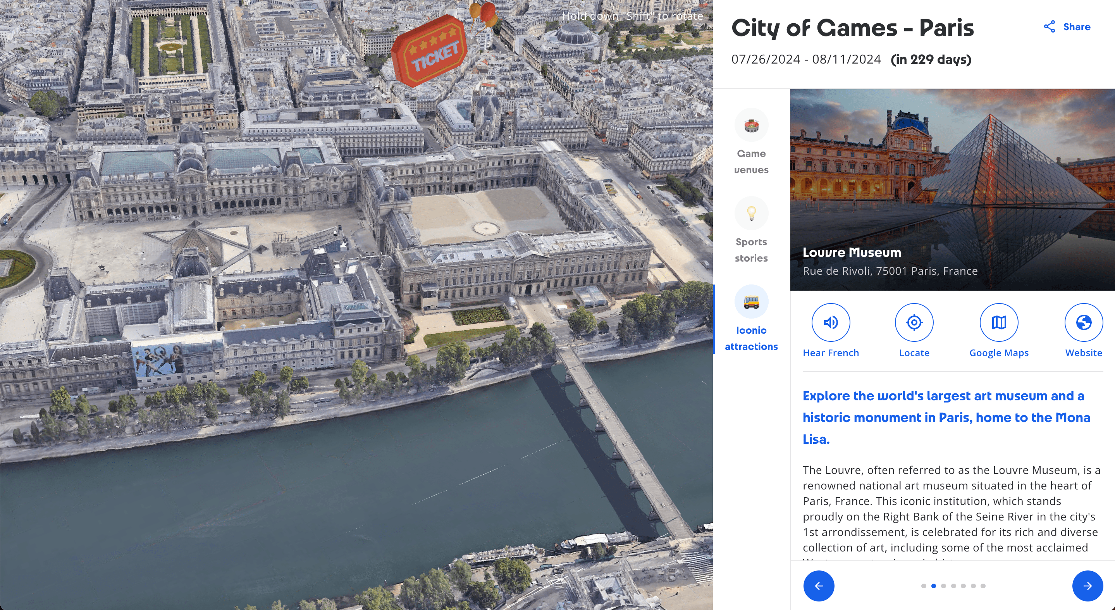The width and height of the screenshot is (1115, 610).
Task: Jump to the third carousel dot
Action: 944,586
